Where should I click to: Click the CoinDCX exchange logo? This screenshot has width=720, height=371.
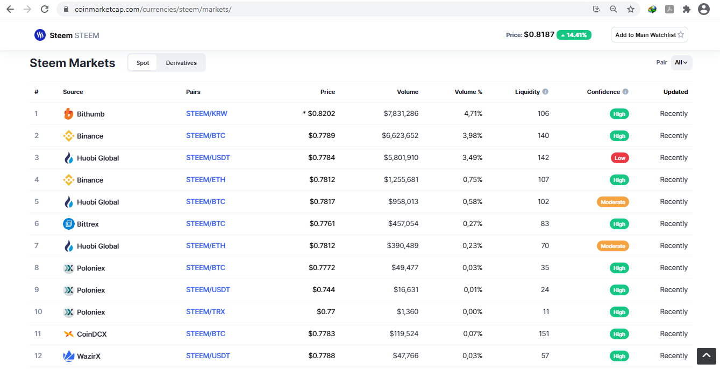click(68, 334)
